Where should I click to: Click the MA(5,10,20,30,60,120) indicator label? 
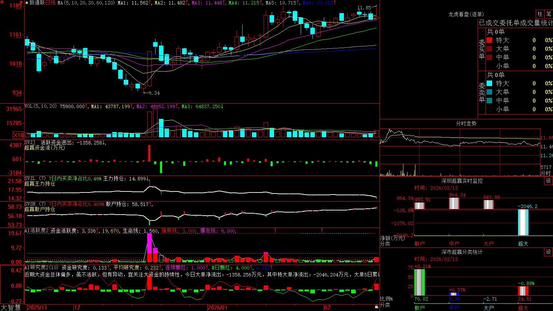coord(86,3)
